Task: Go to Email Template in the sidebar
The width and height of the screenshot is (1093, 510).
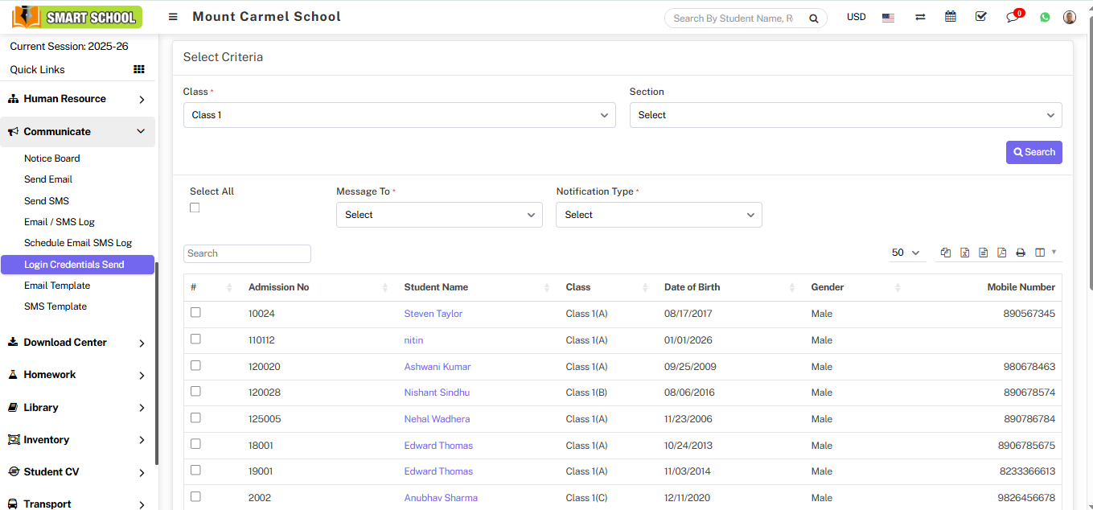Action: [x=57, y=286]
